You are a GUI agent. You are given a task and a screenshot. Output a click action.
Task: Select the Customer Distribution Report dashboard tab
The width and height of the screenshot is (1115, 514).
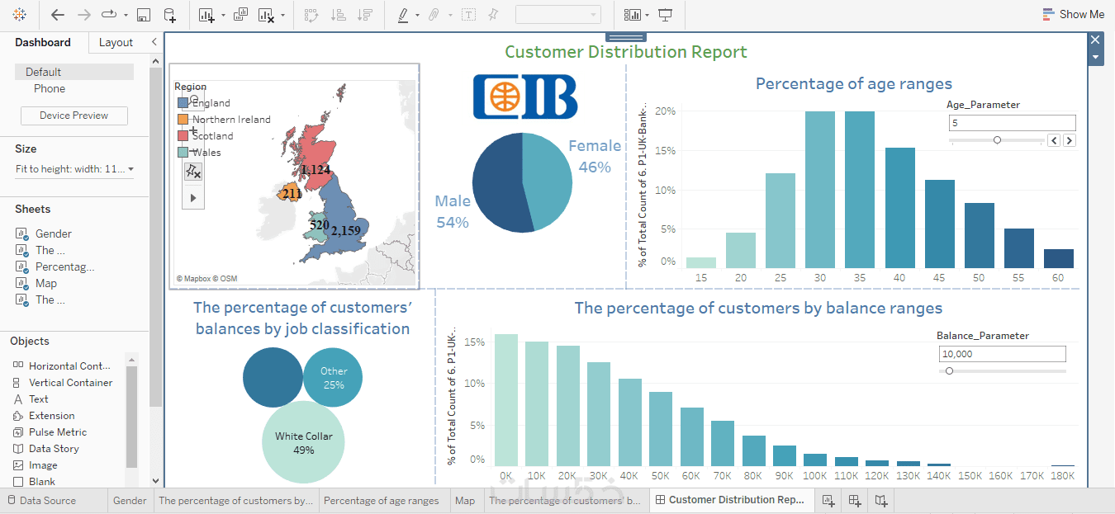click(x=729, y=500)
